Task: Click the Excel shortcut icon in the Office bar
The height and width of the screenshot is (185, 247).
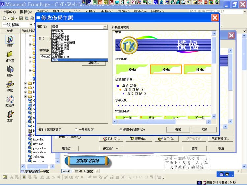Action: click(95, 2)
